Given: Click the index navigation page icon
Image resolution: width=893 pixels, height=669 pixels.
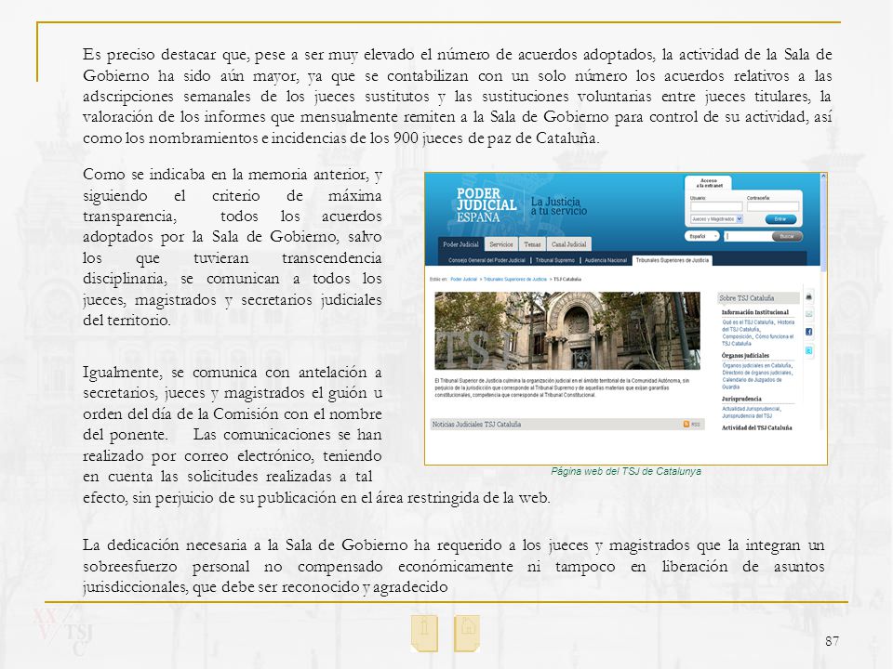Looking at the screenshot, I should (424, 633).
